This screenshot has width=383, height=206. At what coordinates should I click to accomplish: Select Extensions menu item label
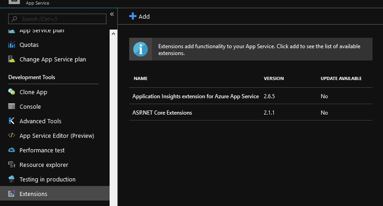tap(33, 194)
